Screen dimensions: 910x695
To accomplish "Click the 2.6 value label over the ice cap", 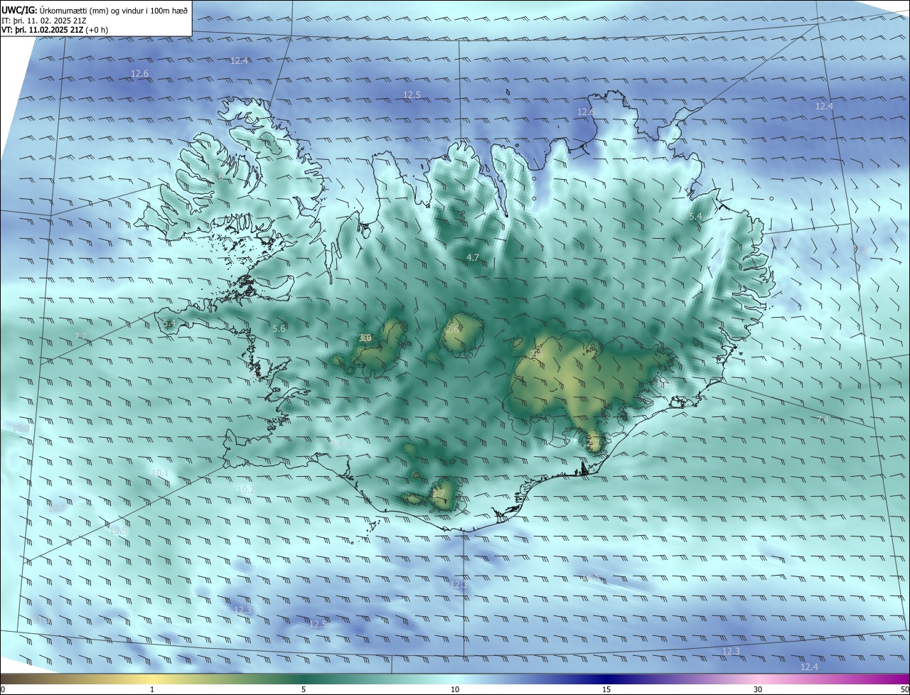I will click(x=452, y=329).
